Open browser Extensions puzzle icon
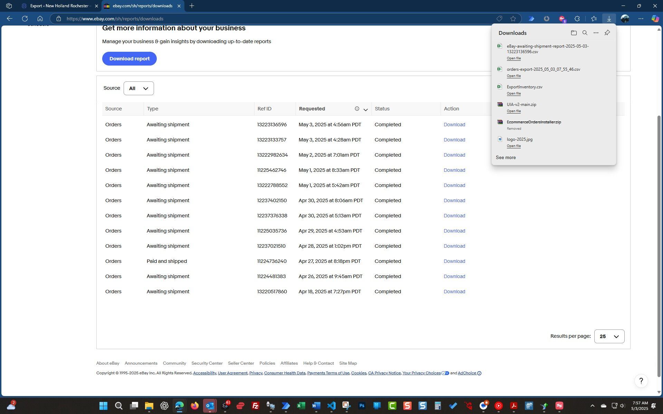The height and width of the screenshot is (414, 663). pos(577,19)
